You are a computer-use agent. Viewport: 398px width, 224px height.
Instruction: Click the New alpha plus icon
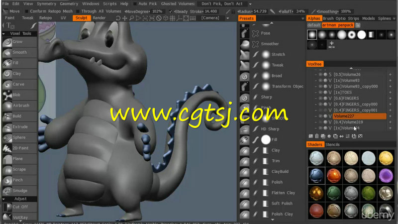coord(331,44)
